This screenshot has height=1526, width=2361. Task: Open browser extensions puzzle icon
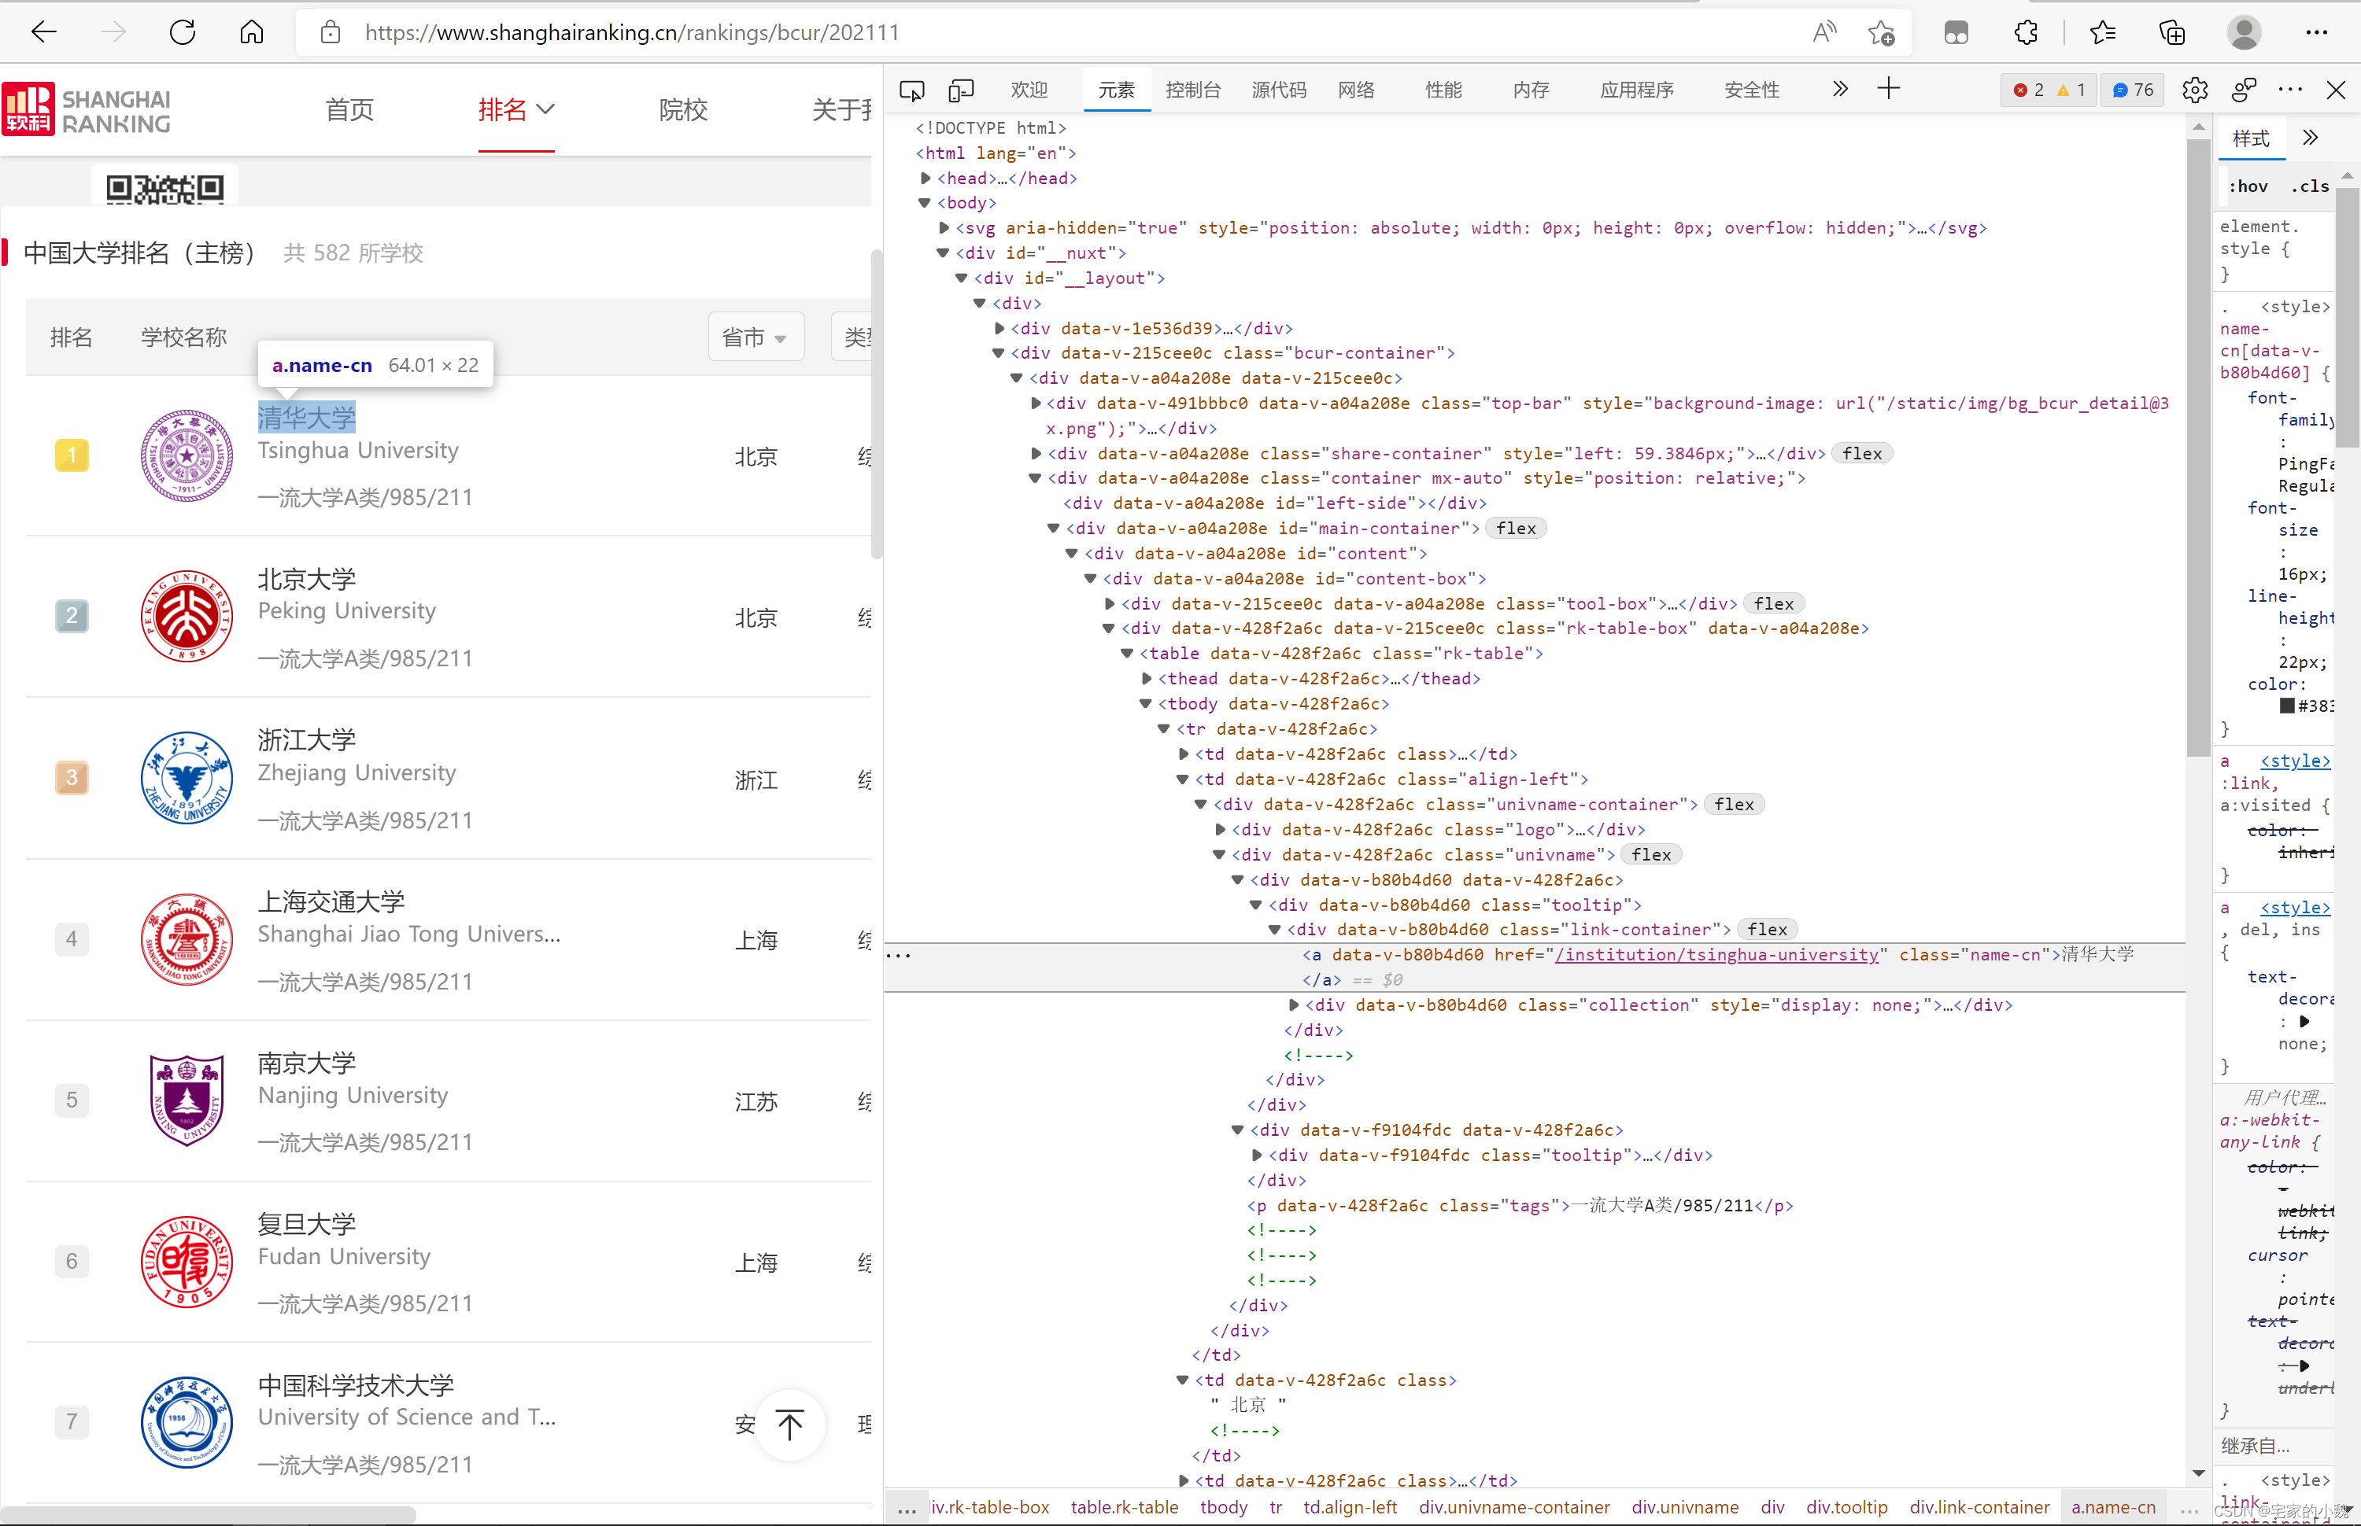2025,33
